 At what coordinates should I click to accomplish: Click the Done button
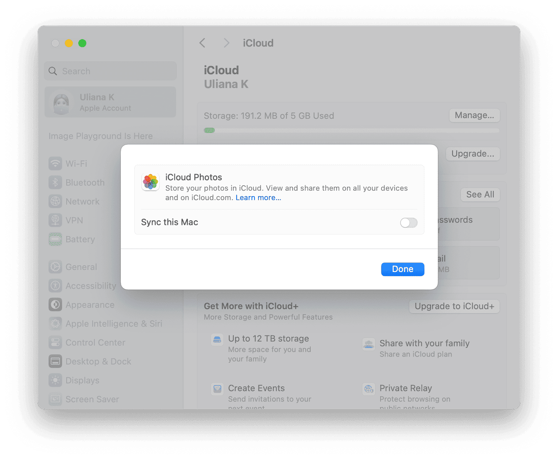pos(402,269)
